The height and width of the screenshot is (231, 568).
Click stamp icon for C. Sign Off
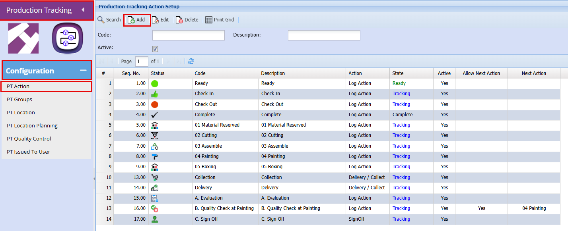(x=155, y=219)
